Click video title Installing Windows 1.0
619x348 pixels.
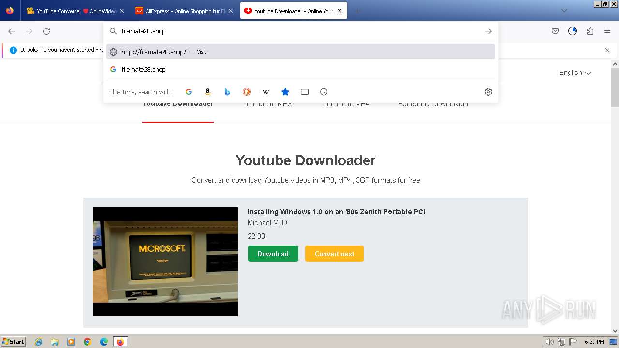(x=336, y=212)
